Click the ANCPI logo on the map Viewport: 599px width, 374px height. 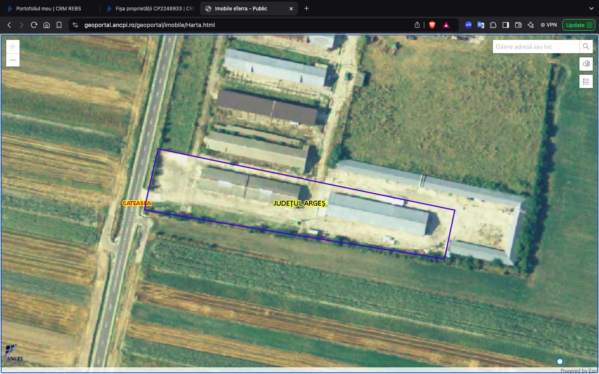pos(13,354)
